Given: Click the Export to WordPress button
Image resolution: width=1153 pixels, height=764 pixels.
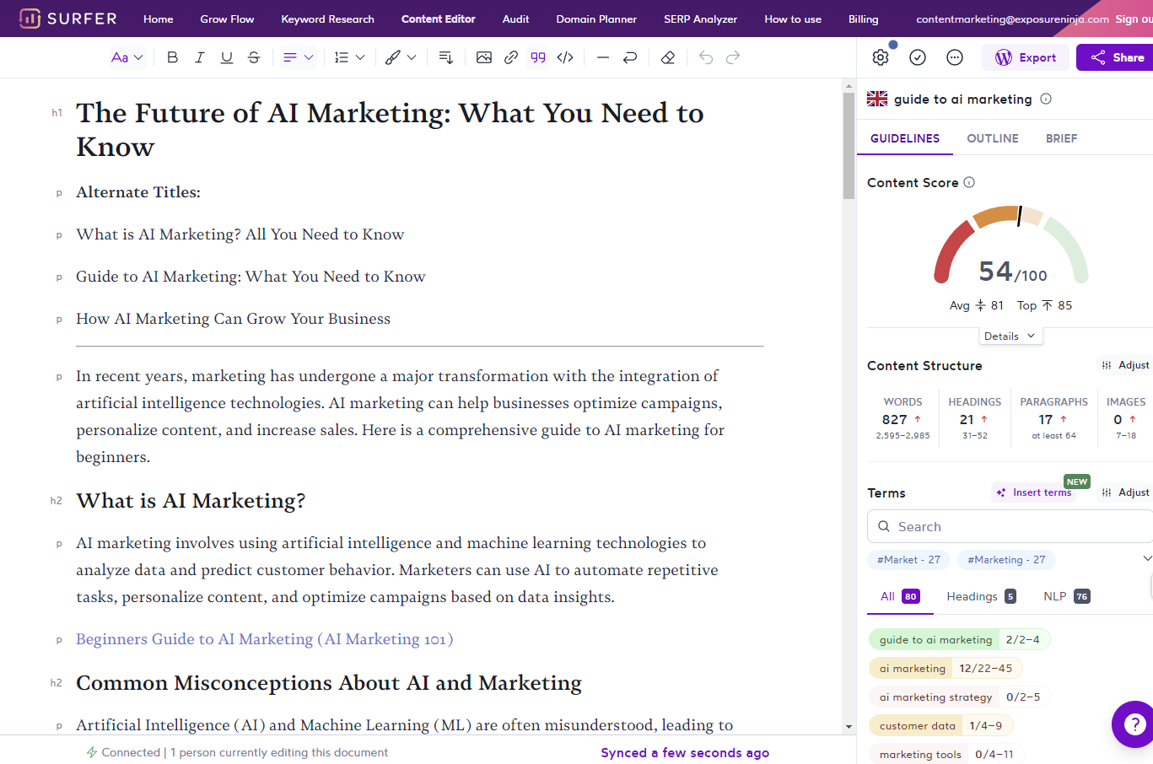Looking at the screenshot, I should point(1026,57).
